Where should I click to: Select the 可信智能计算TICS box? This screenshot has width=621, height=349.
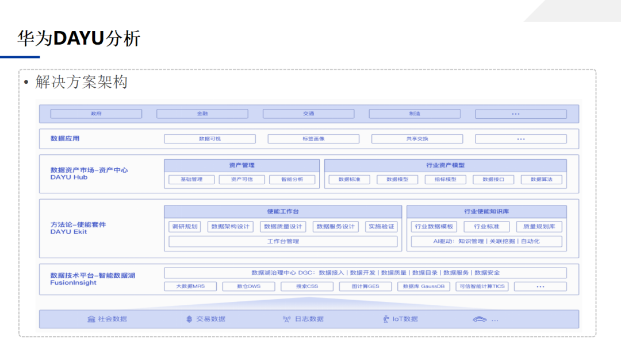(482, 286)
